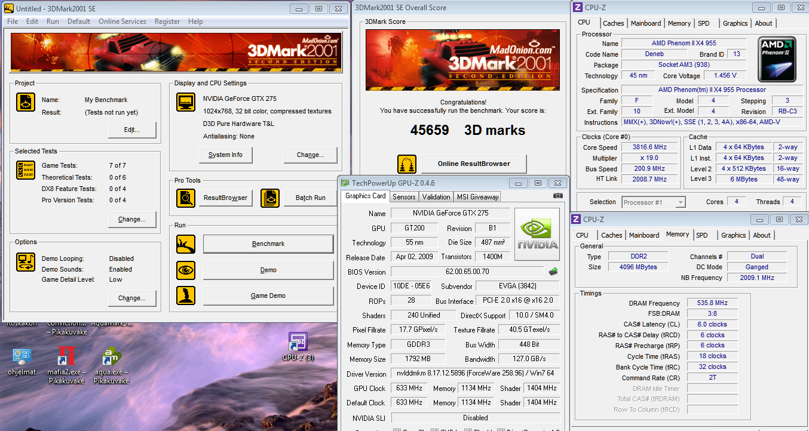The image size is (809, 431).
Task: Click the document icon beside Batch Run
Action: point(270,198)
